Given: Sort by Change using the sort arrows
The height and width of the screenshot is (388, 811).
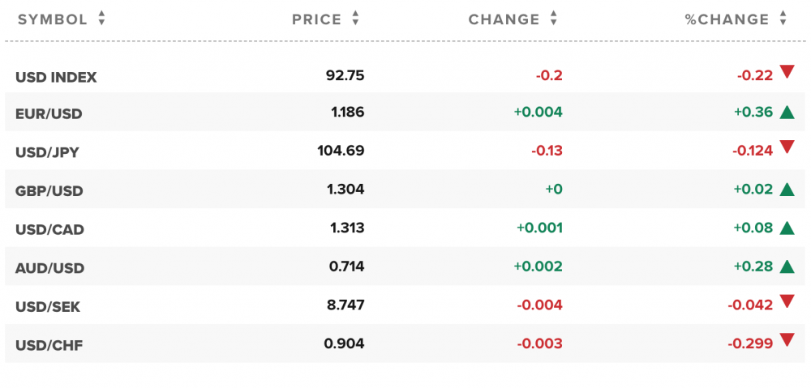Looking at the screenshot, I should (554, 19).
